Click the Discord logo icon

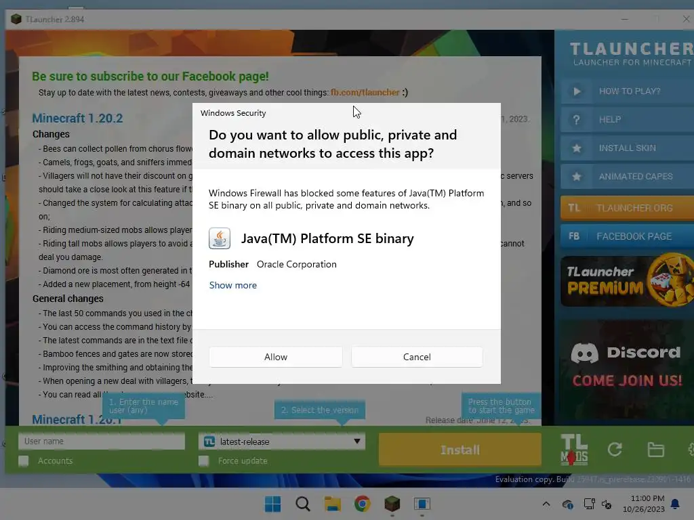[584, 353]
